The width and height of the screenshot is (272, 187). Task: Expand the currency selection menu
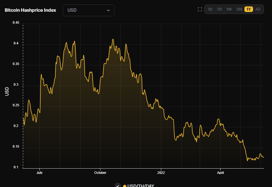pyautogui.click(x=88, y=10)
